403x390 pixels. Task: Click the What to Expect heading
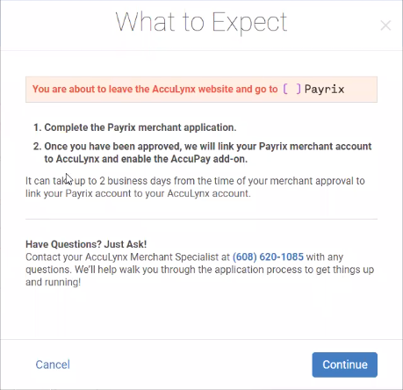201,23
